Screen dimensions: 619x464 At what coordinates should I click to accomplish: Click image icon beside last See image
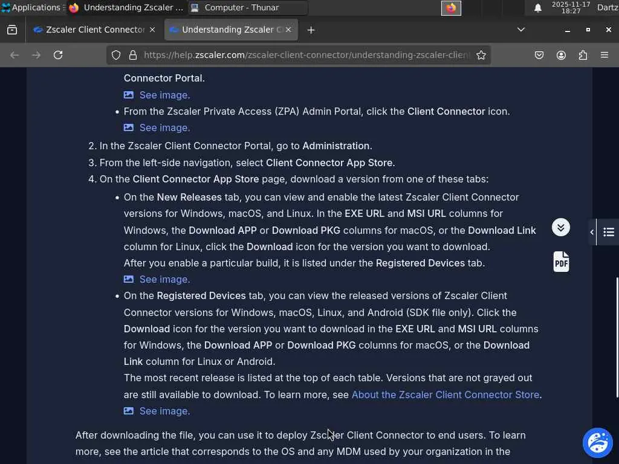tap(129, 411)
